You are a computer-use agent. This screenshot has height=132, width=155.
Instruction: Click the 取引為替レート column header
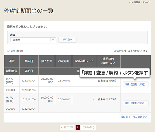(x=84, y=61)
